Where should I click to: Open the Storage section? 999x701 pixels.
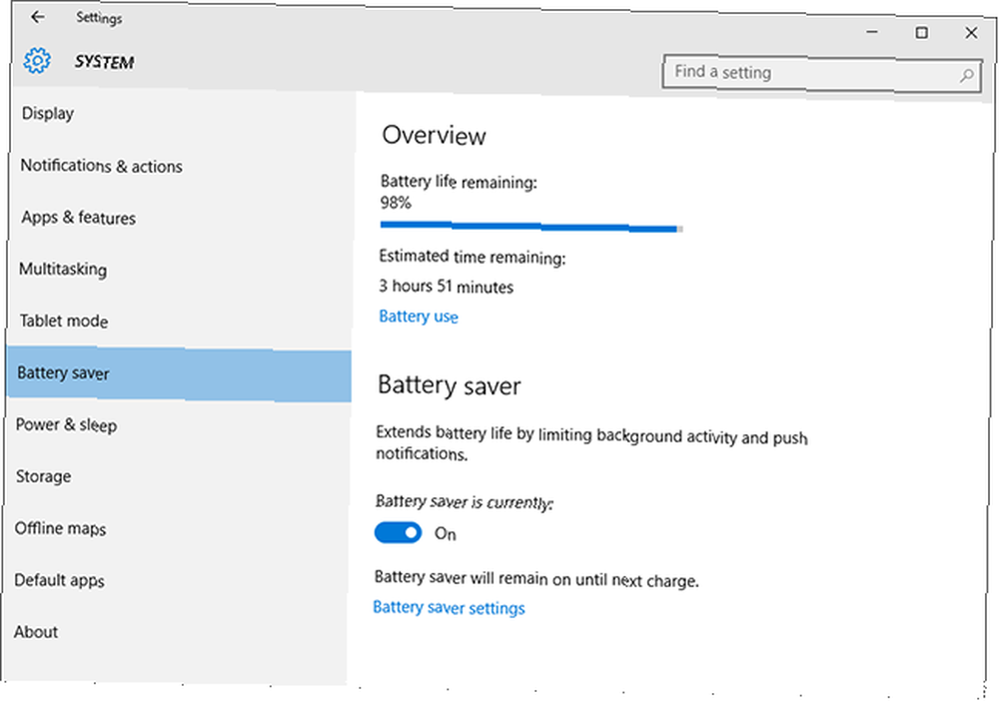[43, 476]
